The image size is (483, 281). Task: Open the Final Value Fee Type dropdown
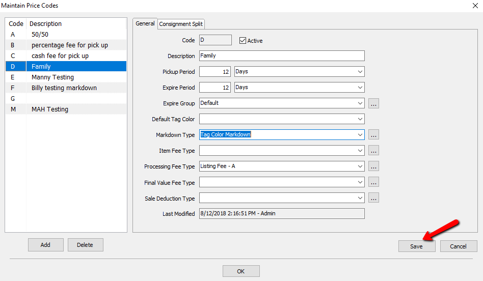pyautogui.click(x=360, y=182)
